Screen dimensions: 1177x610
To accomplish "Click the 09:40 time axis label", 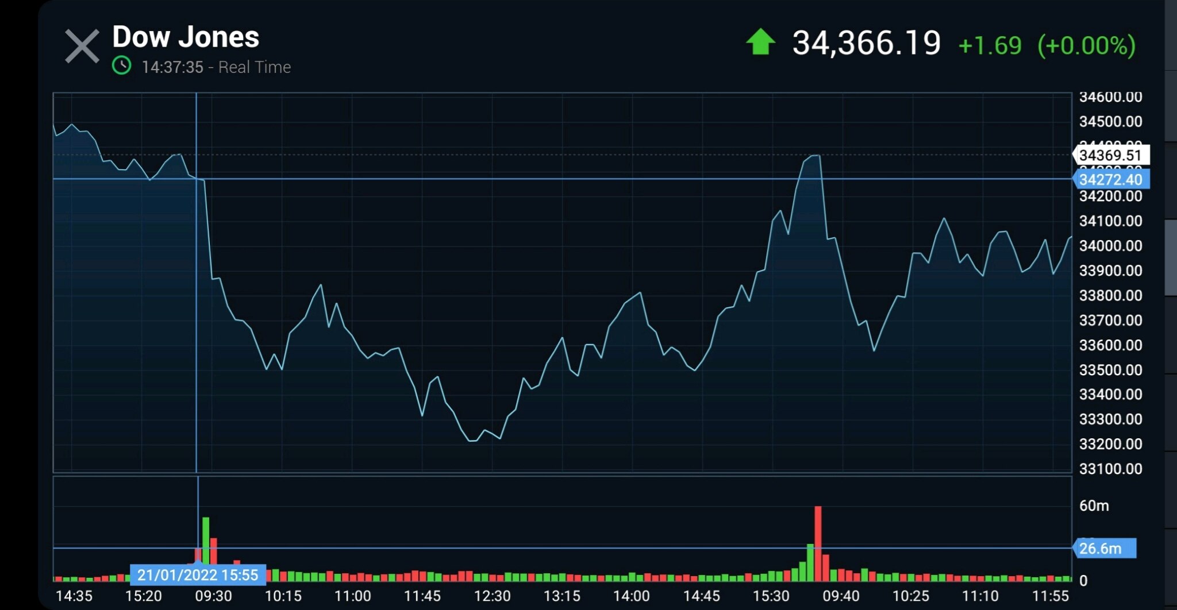I will click(841, 596).
